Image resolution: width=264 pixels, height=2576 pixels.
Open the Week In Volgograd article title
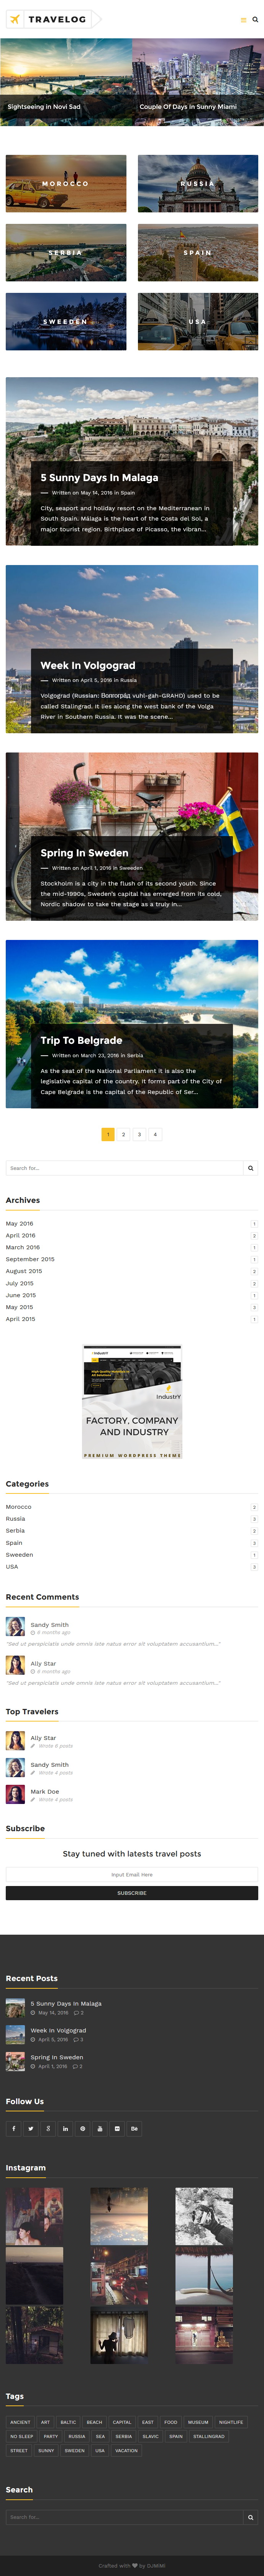pyautogui.click(x=88, y=665)
